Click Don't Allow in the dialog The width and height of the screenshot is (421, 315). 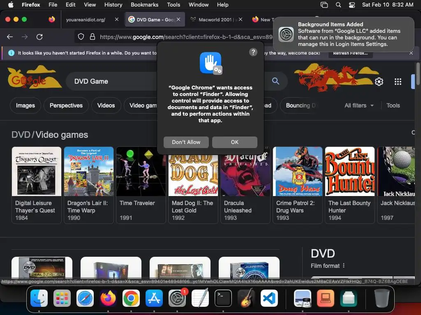pyautogui.click(x=186, y=142)
